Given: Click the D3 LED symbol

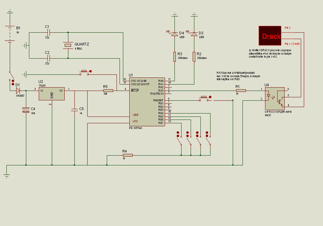Looking at the screenshot, I should [194, 34].
